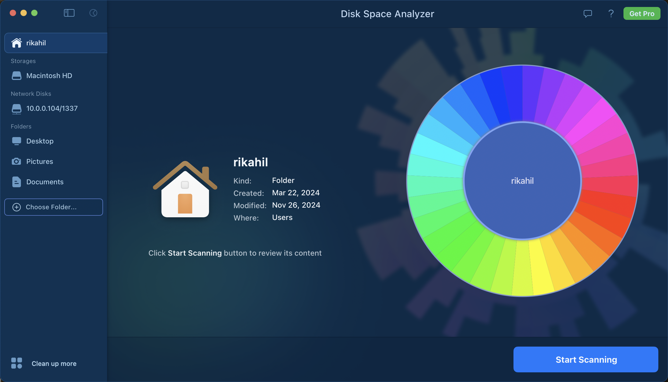The width and height of the screenshot is (668, 382).
Task: Click the Choose Folder button
Action: click(x=54, y=207)
